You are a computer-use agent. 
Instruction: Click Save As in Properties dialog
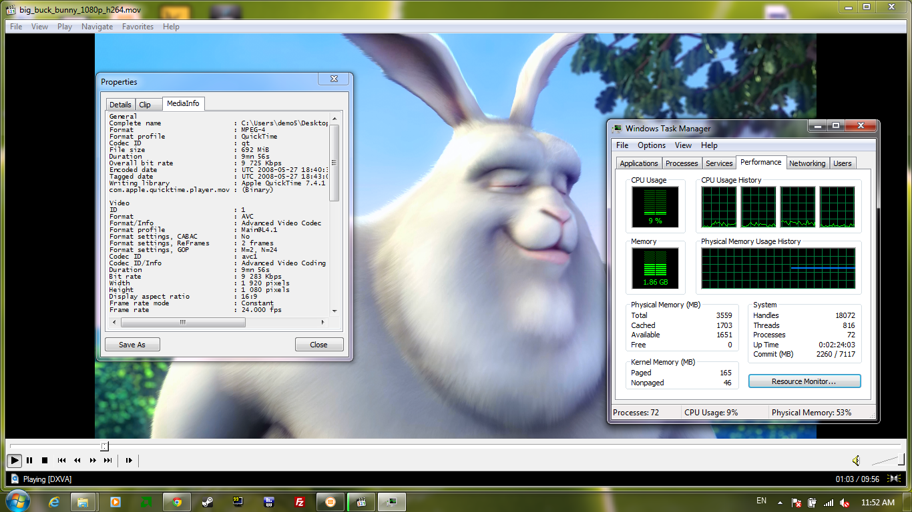(132, 345)
